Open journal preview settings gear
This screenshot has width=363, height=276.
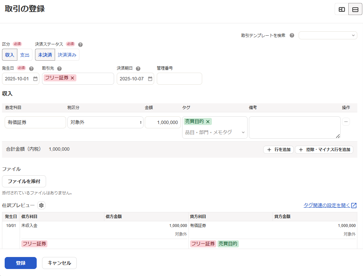click(x=41, y=205)
